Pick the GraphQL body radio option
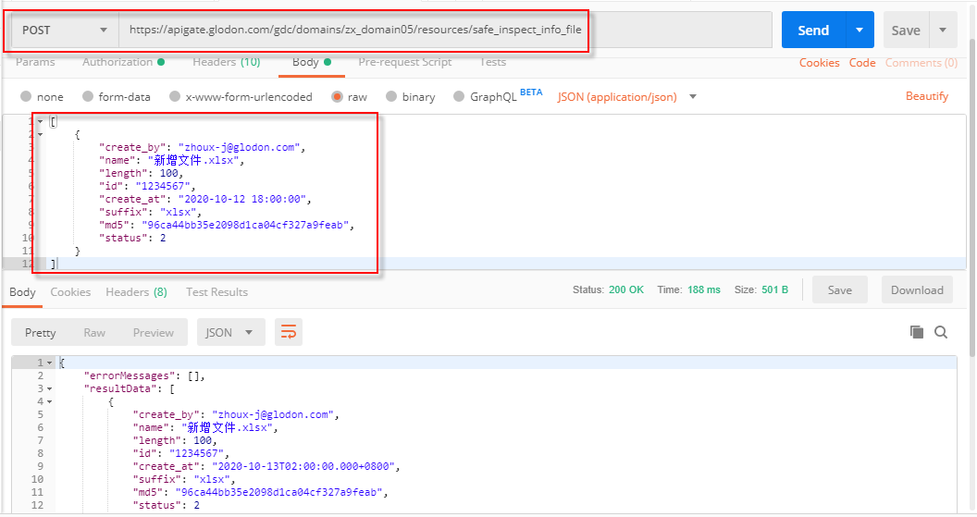Viewport: 977px width, 517px height. pyautogui.click(x=460, y=96)
